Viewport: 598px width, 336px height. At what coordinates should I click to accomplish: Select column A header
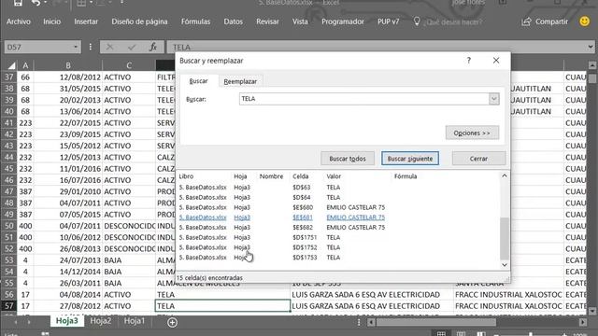pyautogui.click(x=25, y=65)
